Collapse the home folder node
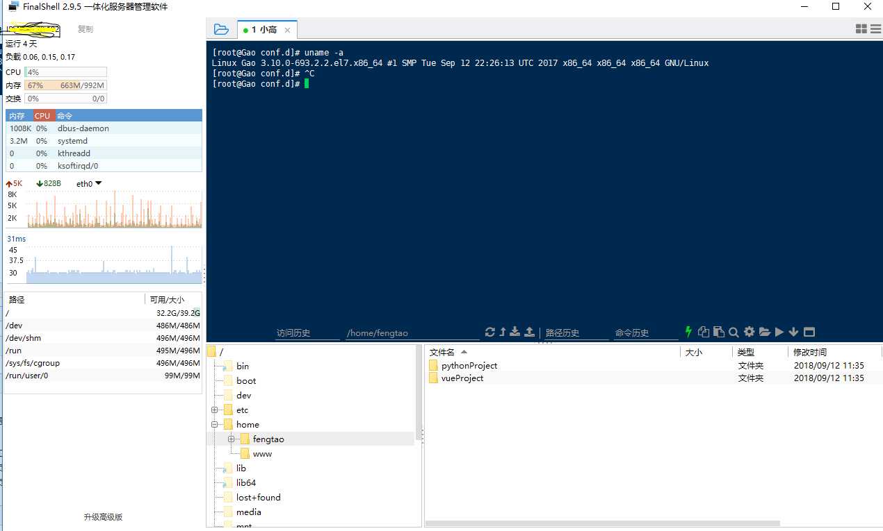The image size is (883, 531). click(215, 425)
